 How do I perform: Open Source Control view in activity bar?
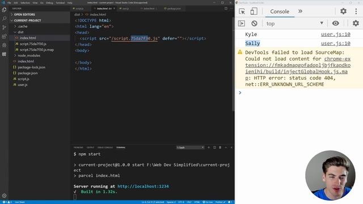(x=4, y=28)
